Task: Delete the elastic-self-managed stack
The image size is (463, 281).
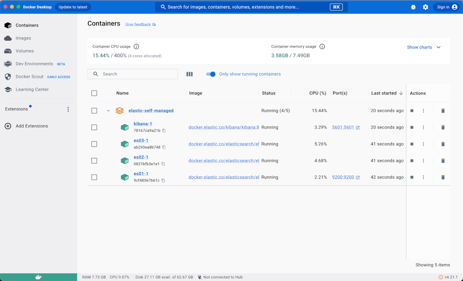Action: pos(443,111)
